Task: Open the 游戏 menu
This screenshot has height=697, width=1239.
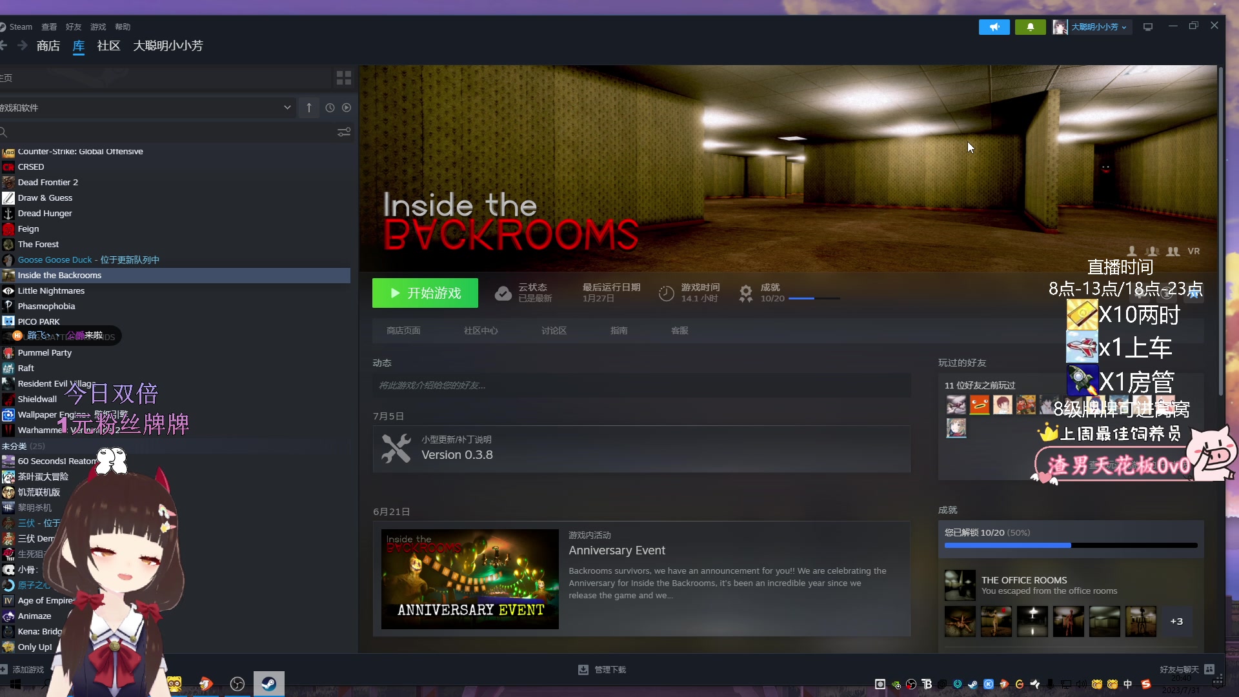Action: tap(98, 27)
